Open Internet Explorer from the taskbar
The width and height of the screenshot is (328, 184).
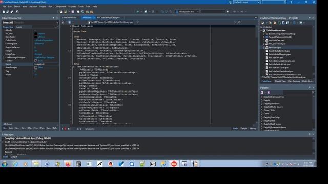[x=15, y=164]
